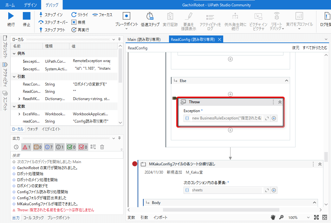Screen dimensions: 331x223
Task: Collapse the 引数 group in Locals
Action: [14, 77]
